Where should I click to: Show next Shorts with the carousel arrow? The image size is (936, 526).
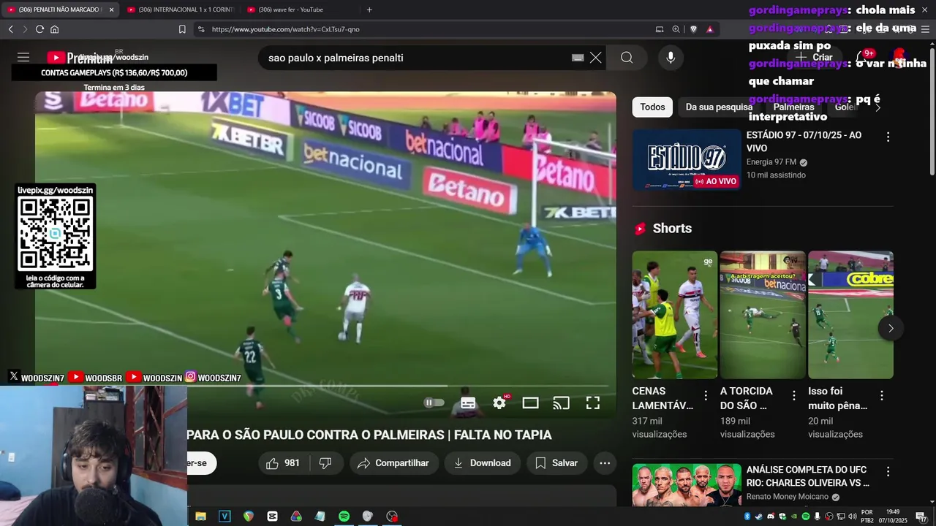891,328
